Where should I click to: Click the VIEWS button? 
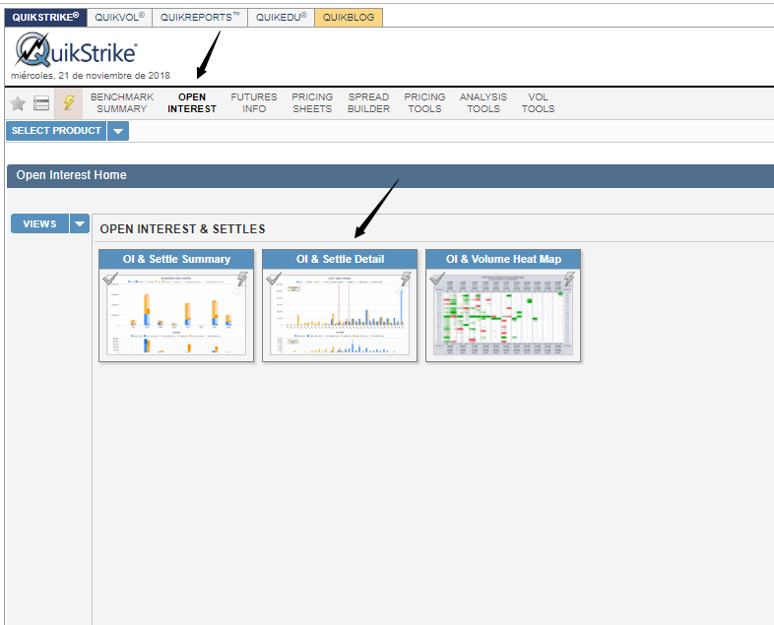tap(39, 224)
